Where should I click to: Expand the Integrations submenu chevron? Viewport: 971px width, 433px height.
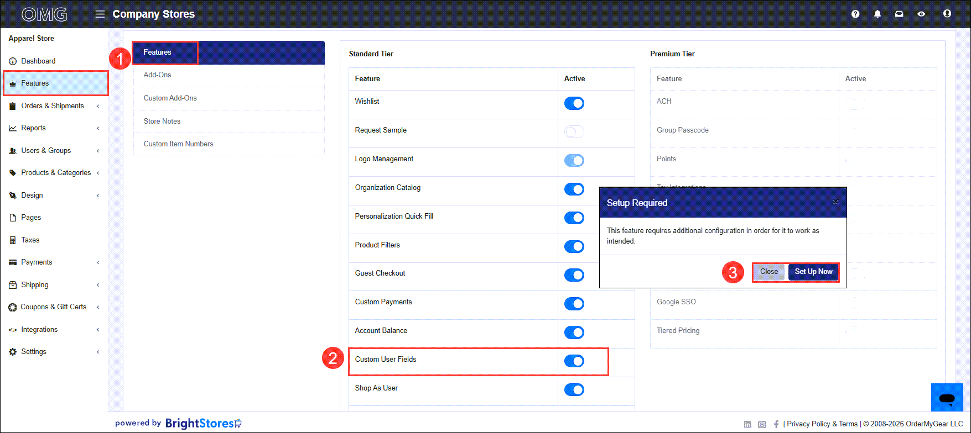point(98,330)
